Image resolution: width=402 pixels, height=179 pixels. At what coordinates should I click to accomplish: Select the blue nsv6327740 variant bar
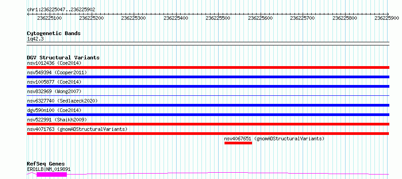208,105
